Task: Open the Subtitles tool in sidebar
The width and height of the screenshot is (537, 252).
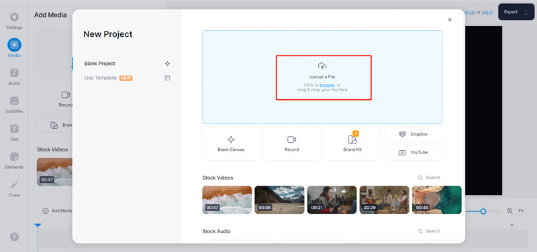Action: pyautogui.click(x=14, y=105)
